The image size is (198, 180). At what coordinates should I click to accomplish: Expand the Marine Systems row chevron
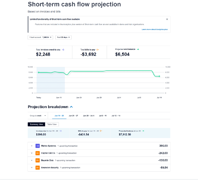click(32, 146)
